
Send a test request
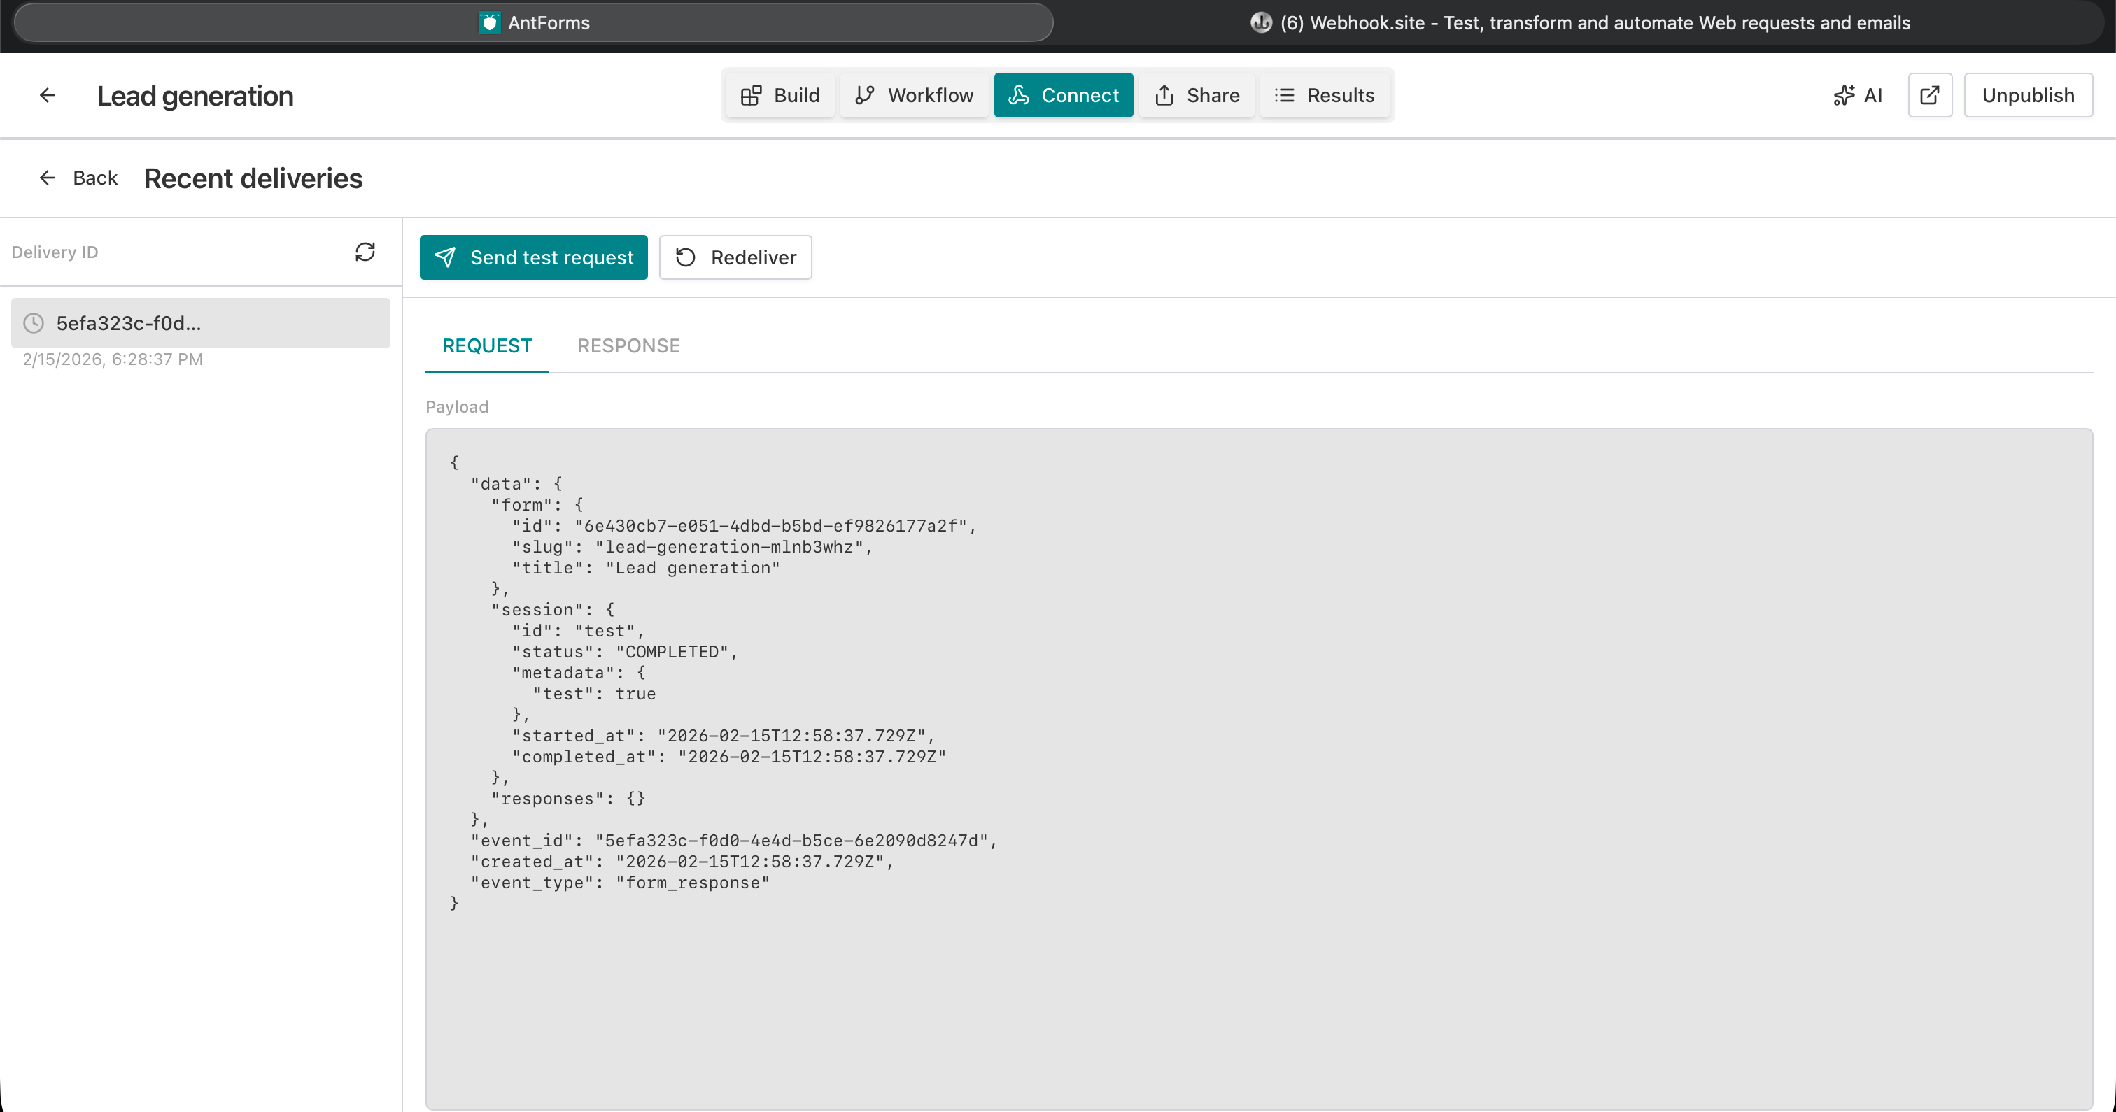(x=533, y=257)
